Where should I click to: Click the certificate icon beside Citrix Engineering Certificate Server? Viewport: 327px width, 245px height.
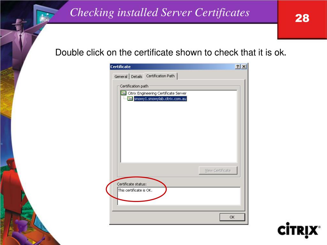coord(124,93)
